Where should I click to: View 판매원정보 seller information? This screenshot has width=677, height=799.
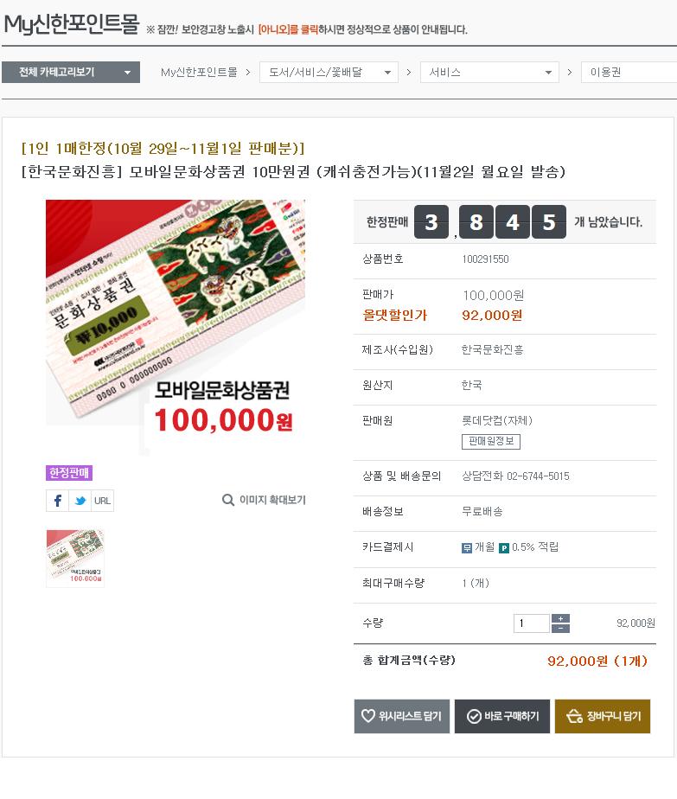[491, 441]
